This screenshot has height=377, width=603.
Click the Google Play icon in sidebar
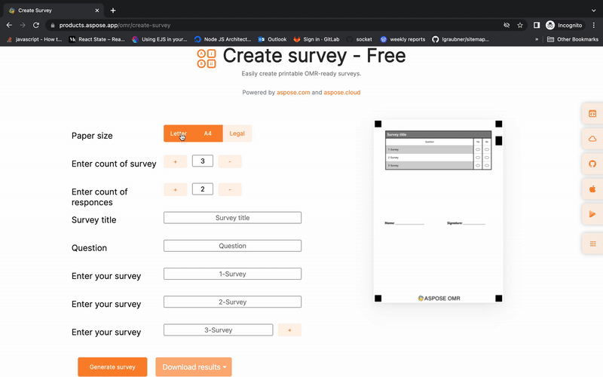click(x=592, y=215)
